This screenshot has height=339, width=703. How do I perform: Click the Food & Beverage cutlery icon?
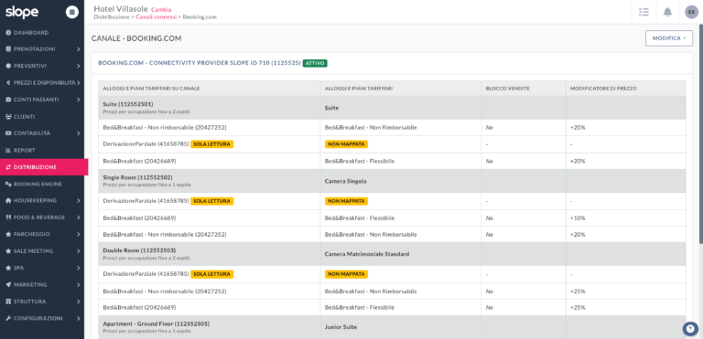[8, 217]
